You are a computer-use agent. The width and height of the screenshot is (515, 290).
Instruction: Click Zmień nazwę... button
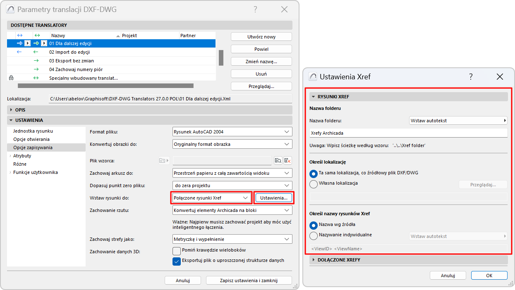[x=261, y=62]
